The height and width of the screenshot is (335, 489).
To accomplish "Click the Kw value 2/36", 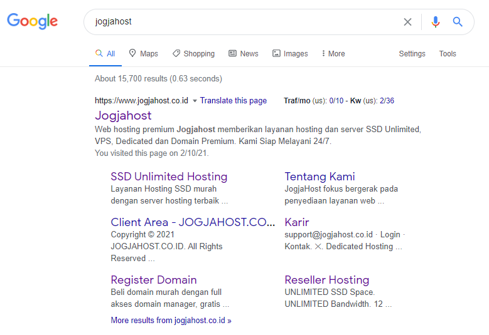I will coord(387,100).
